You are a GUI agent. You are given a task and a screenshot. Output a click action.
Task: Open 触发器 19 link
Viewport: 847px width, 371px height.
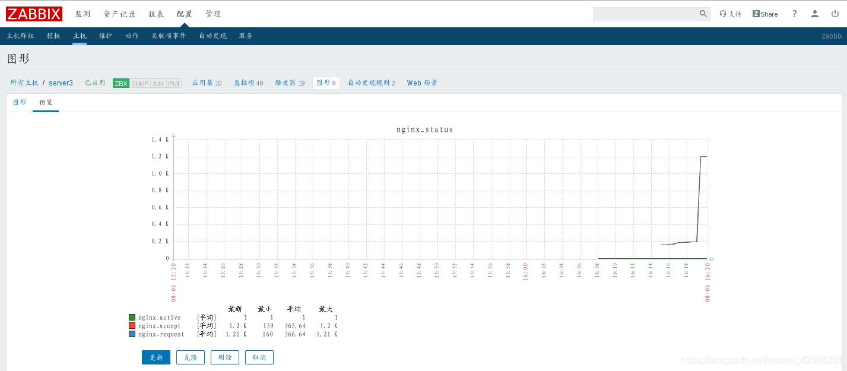pyautogui.click(x=290, y=83)
